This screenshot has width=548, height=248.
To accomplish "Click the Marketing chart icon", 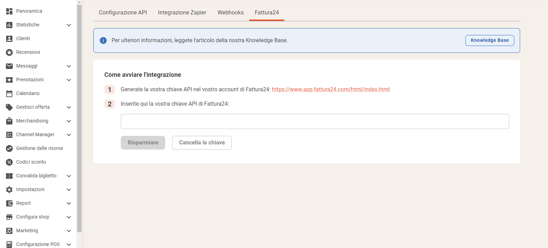I will [x=9, y=231].
